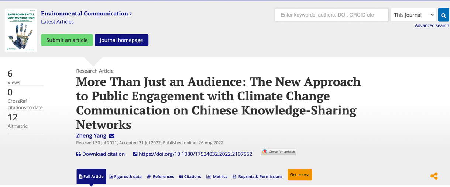The height and width of the screenshot is (187, 450).
Task: Click the orange Get access button
Action: coord(300,174)
